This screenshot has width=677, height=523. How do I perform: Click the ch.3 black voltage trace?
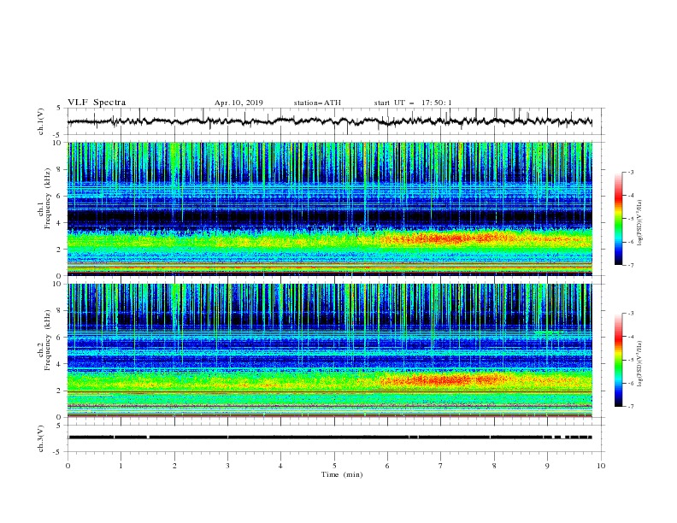[329, 438]
